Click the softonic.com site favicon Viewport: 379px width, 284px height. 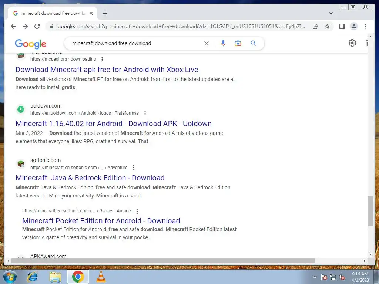click(x=21, y=164)
